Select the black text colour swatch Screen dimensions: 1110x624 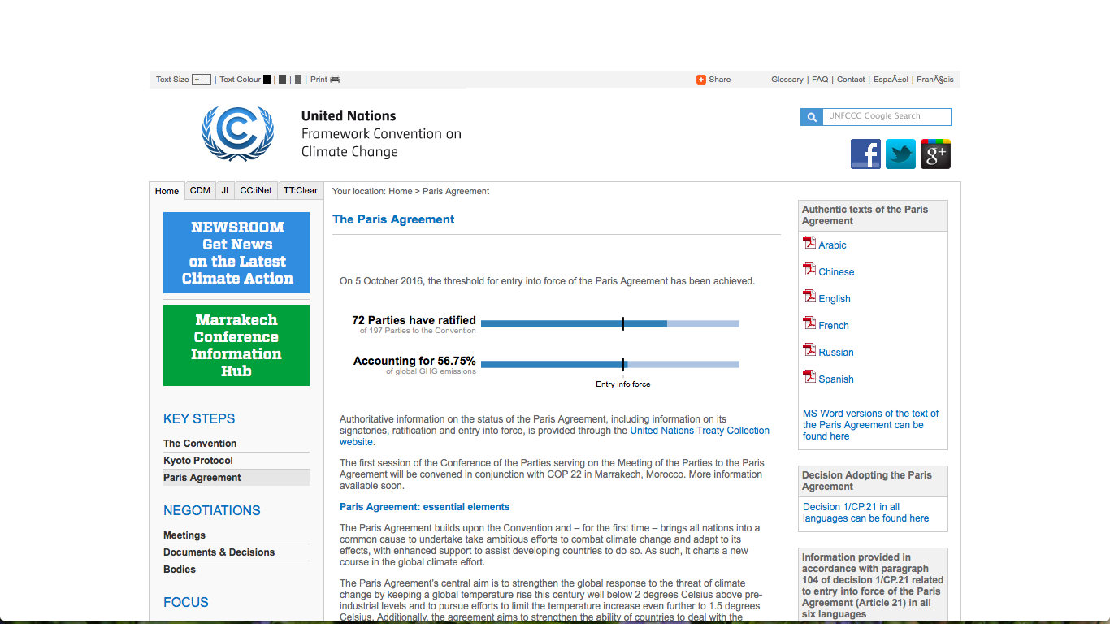tap(267, 80)
